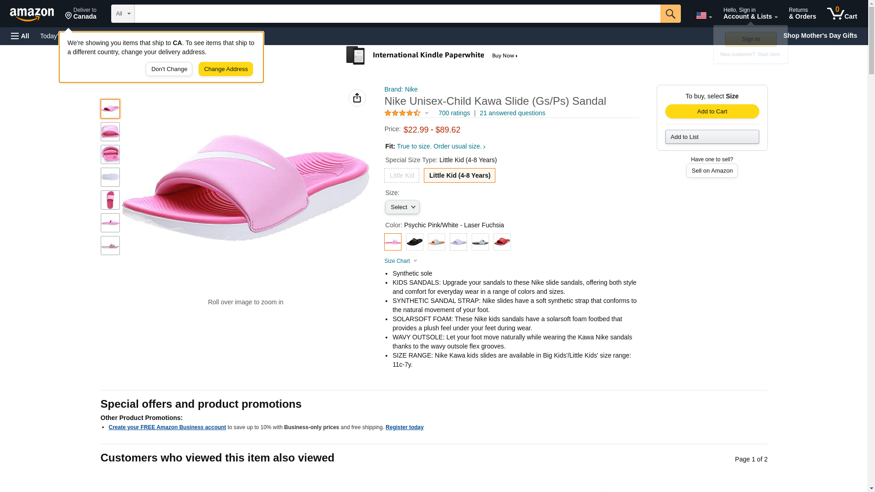Click in the Amazon search field
Screen dimensions: 875x492
(x=397, y=14)
